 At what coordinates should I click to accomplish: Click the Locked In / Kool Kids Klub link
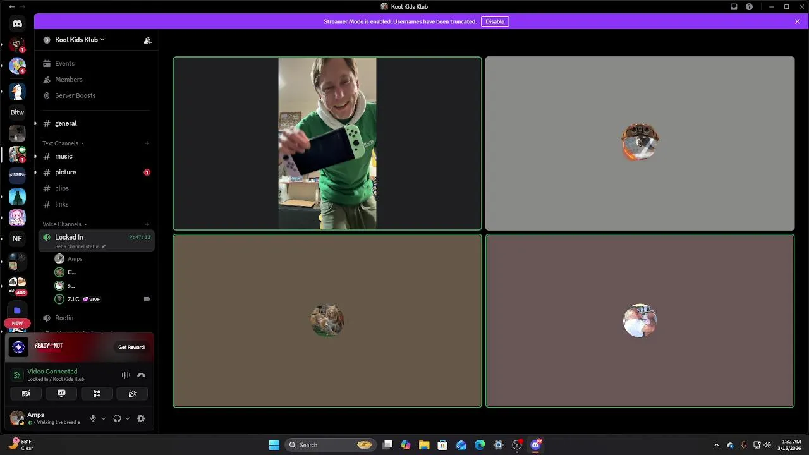(x=56, y=379)
